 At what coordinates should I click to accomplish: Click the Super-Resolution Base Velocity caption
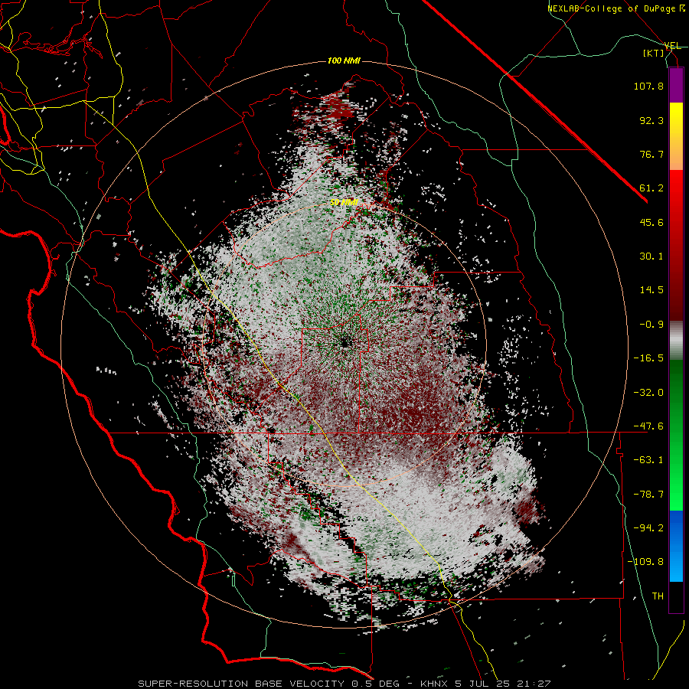(344, 684)
